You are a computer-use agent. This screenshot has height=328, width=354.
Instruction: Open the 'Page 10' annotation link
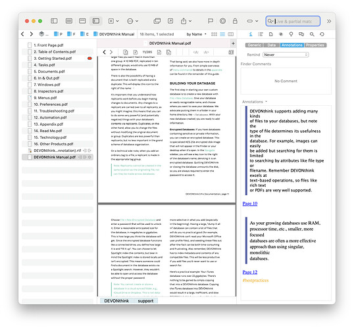[x=249, y=203]
